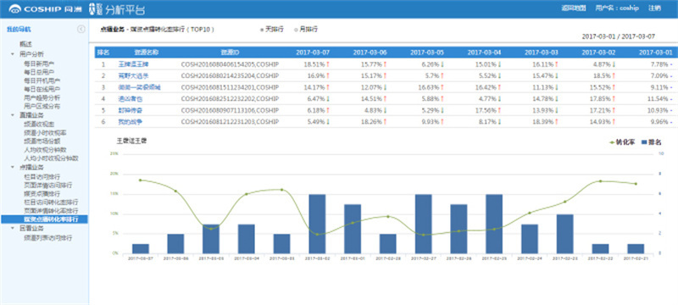Select highlighted 媒资点播转化率排行 item
Viewport: 678px width, 305px height.
pos(44,219)
